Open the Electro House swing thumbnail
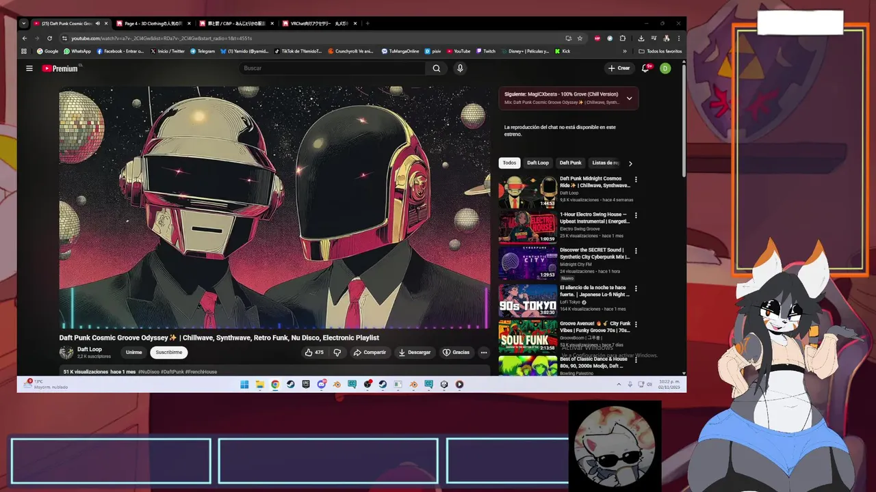 click(x=527, y=228)
